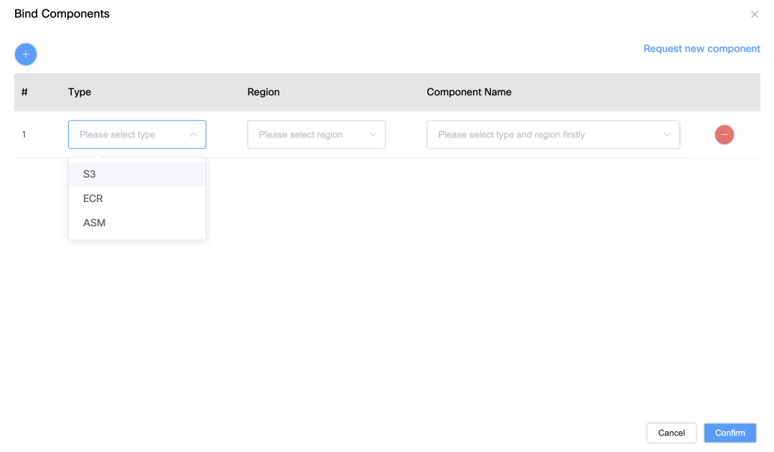Image resolution: width=774 pixels, height=452 pixels.
Task: Click the Region dropdown chevron arrow
Action: (x=373, y=135)
